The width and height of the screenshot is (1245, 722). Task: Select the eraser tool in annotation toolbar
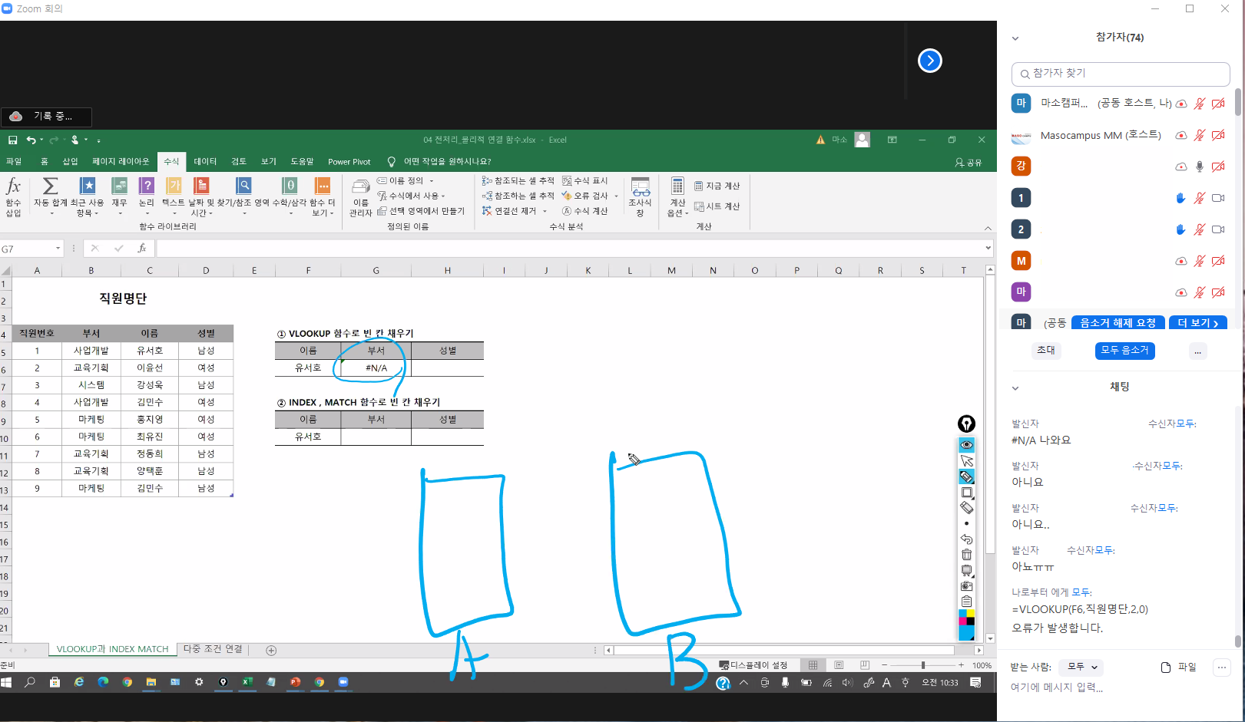pyautogui.click(x=966, y=508)
